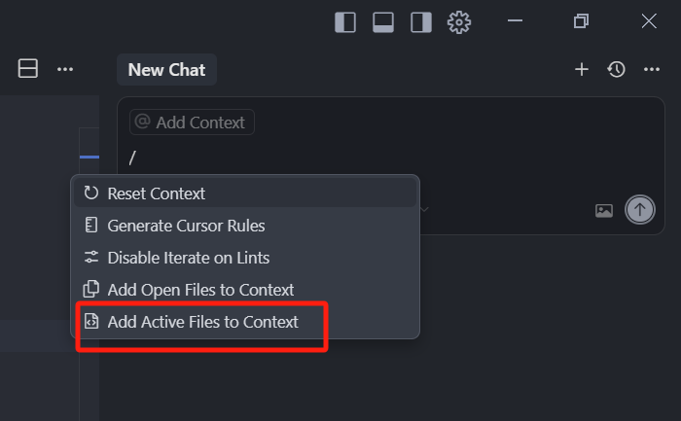Open settings via the gear icon

[459, 22]
